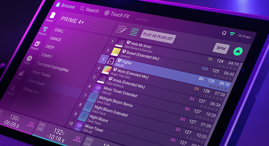The width and height of the screenshot is (269, 146).
Task: Tap the Wi-Fi status icon
Action: pos(232,34)
